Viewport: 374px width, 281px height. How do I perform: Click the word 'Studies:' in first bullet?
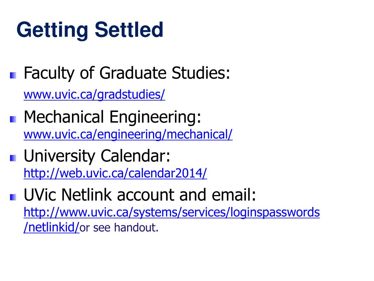201,73
